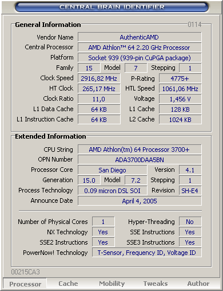Click the Version value 4.1
The height and width of the screenshot is (291, 223).
click(x=190, y=170)
